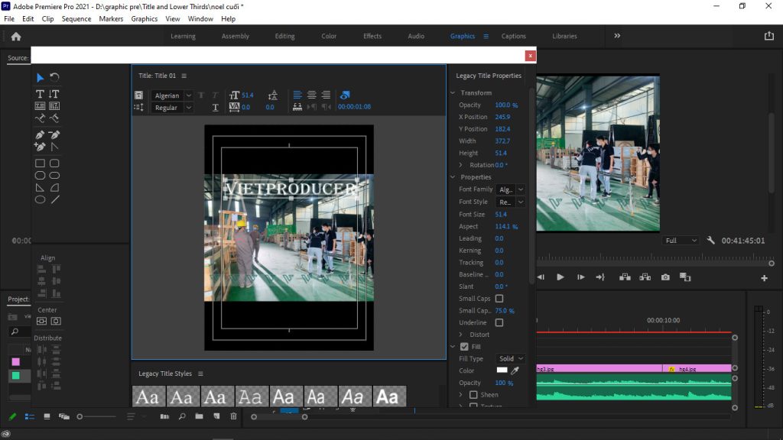Apply the last Legacy Title Style thumbnail
This screenshot has width=783, height=440.
(388, 396)
